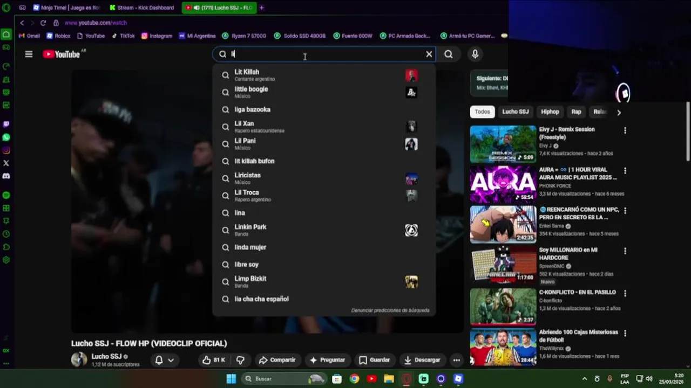691x388 pixels.
Task: Open the notification bell dropdown for Lucho SSJ
Action: tap(164, 360)
